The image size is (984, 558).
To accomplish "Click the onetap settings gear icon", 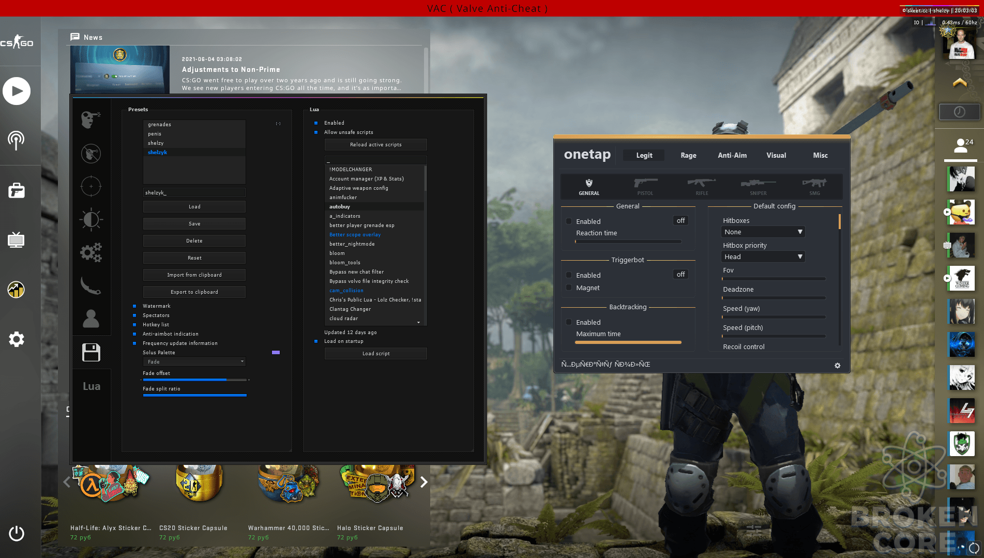I will (837, 366).
